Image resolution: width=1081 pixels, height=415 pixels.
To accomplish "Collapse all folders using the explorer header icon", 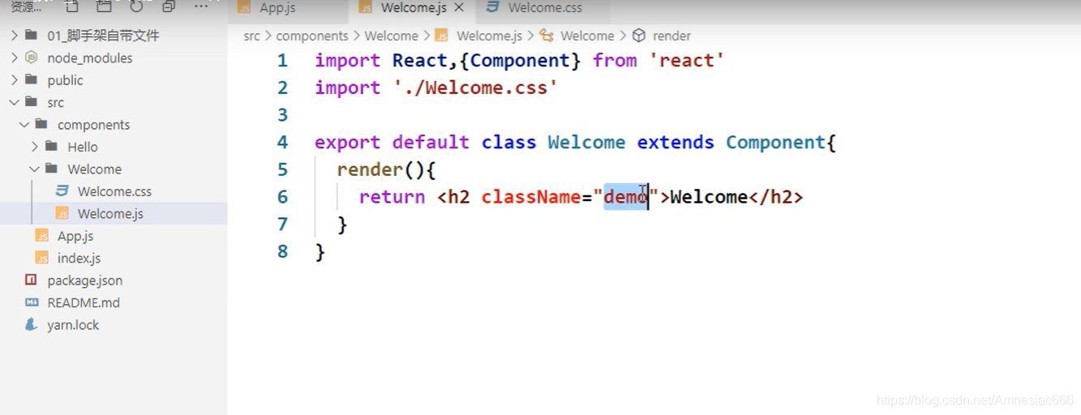I will (169, 6).
